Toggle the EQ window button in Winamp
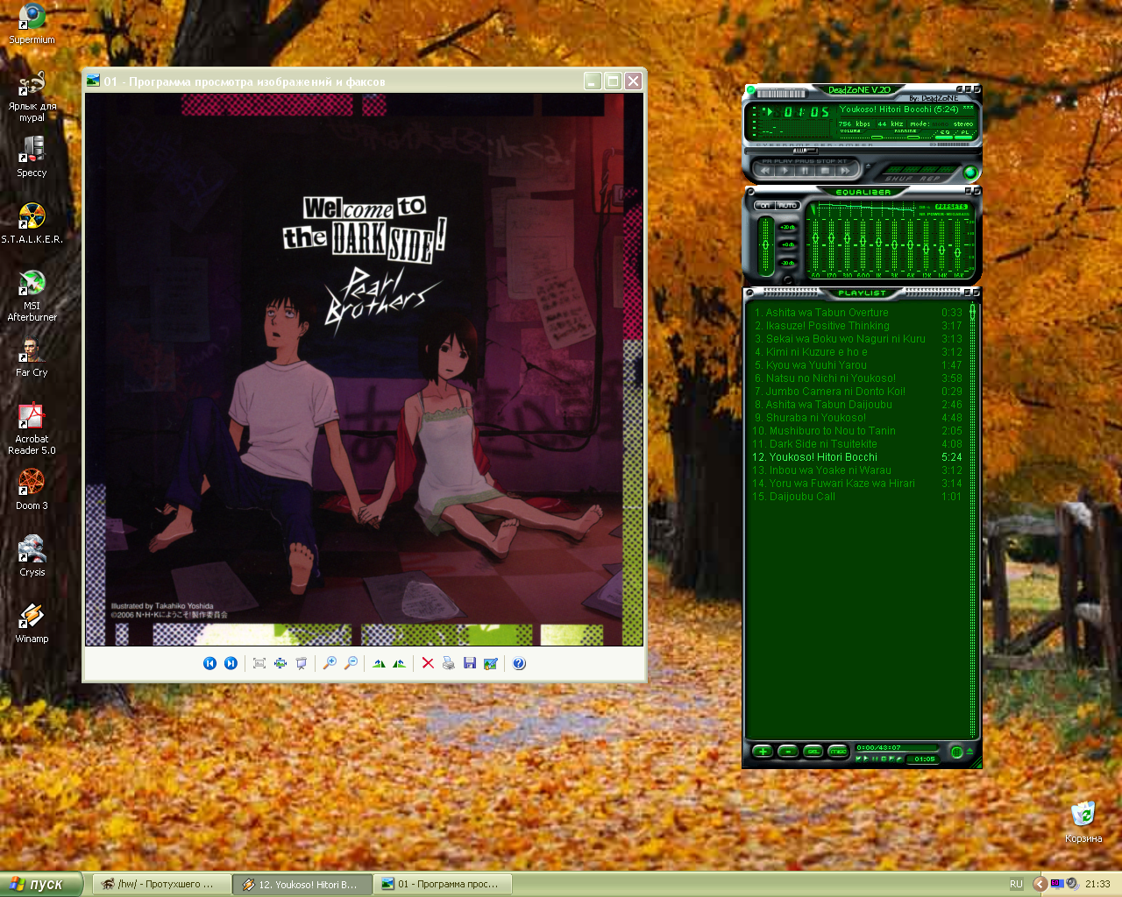Viewport: 1122px width, 897px height. click(x=944, y=133)
